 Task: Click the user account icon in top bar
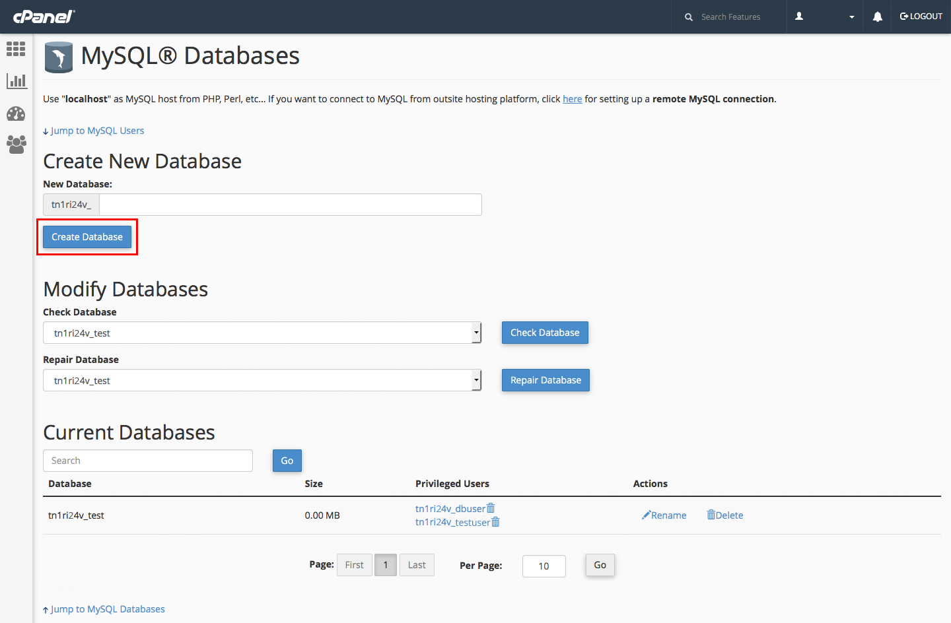(799, 16)
